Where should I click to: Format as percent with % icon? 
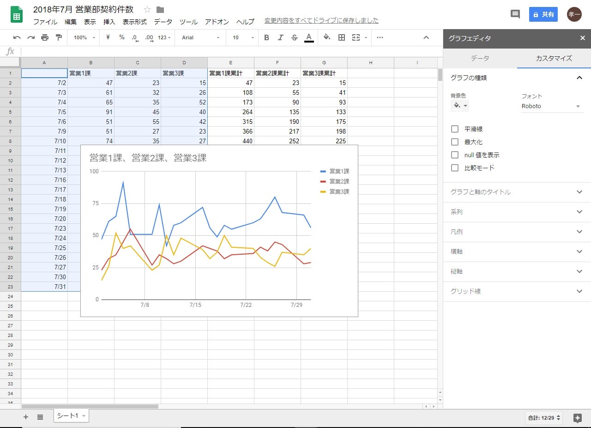click(x=122, y=37)
